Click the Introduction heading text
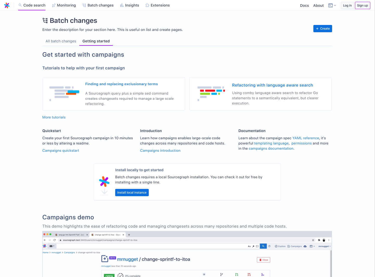The height and width of the screenshot is (277, 375). tap(151, 131)
